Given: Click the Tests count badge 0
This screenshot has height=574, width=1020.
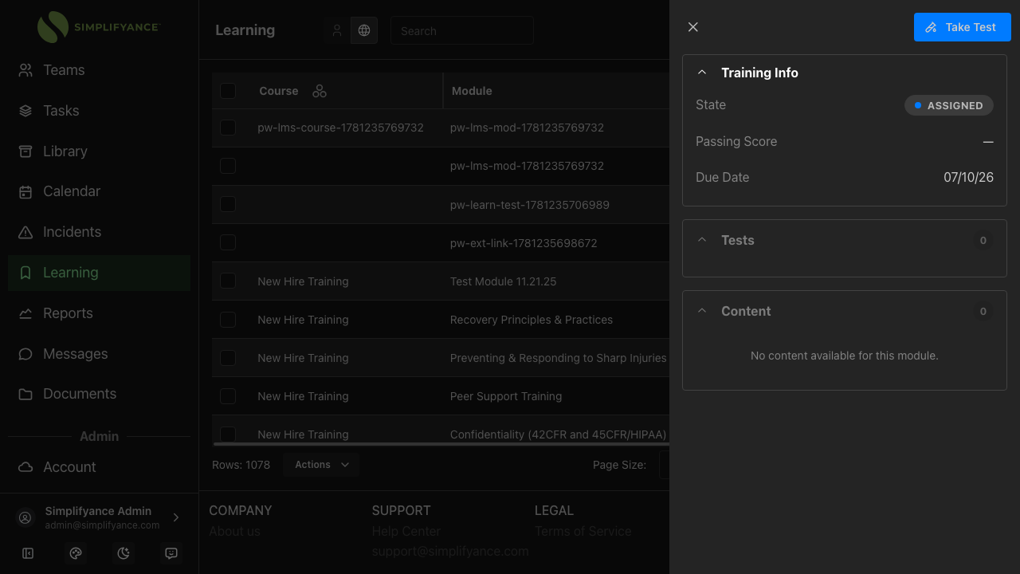Looking at the screenshot, I should tap(983, 240).
